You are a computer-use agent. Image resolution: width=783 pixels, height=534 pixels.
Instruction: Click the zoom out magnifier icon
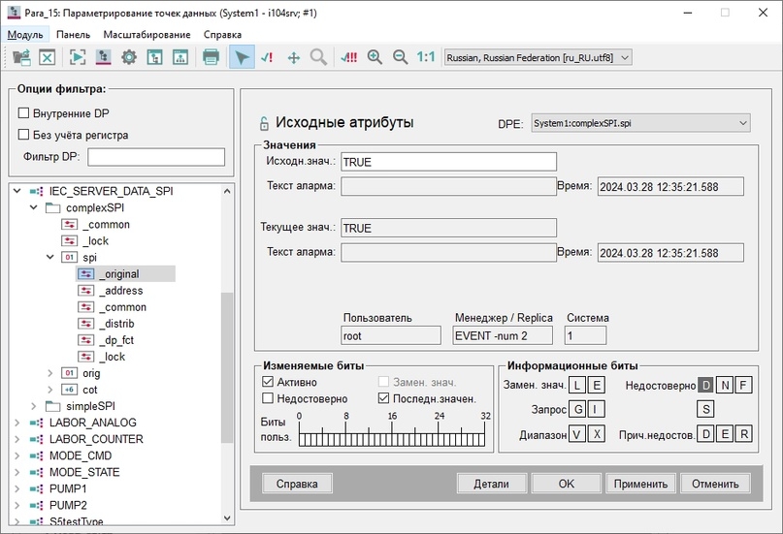click(x=400, y=57)
